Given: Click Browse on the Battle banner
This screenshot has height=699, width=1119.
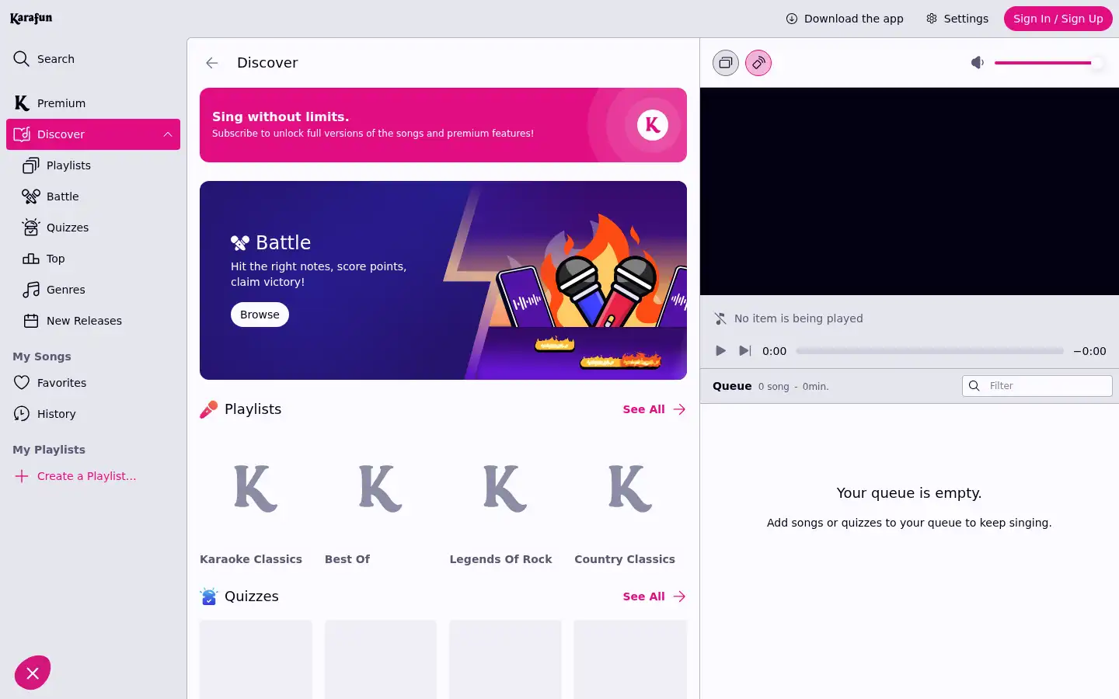Looking at the screenshot, I should click(x=260, y=315).
